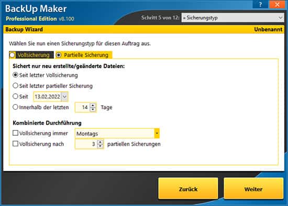The width and height of the screenshot is (288, 206).
Task: Click the 3 partiellen Sicherungen number field
Action: click(x=86, y=144)
